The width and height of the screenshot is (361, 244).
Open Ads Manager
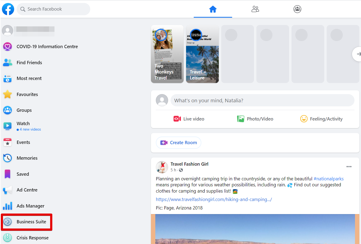click(x=31, y=206)
